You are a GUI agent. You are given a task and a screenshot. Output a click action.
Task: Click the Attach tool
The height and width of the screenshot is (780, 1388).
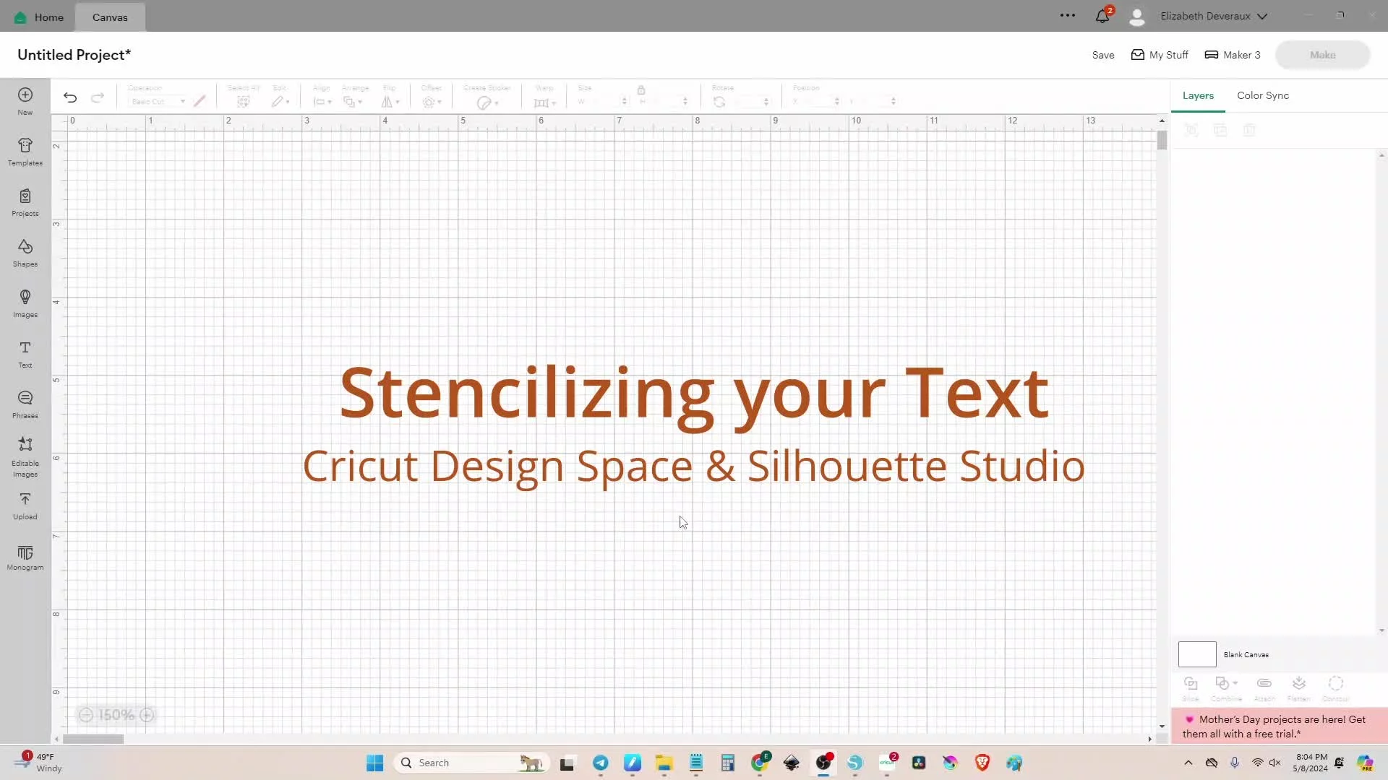click(x=1264, y=688)
